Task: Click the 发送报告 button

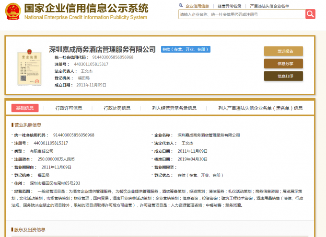Action: (x=283, y=51)
